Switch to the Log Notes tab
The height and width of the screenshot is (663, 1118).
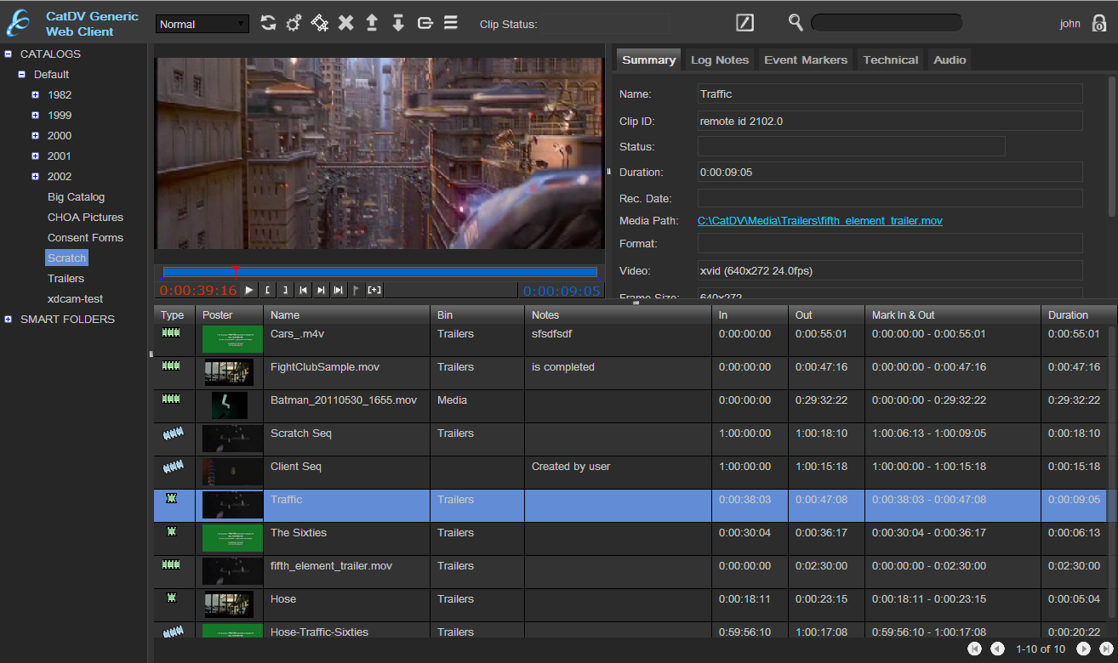click(x=720, y=59)
